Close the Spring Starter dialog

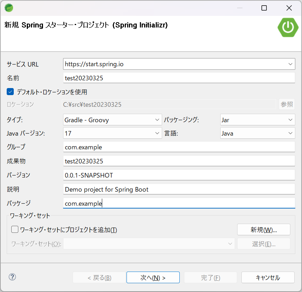tap(289, 8)
